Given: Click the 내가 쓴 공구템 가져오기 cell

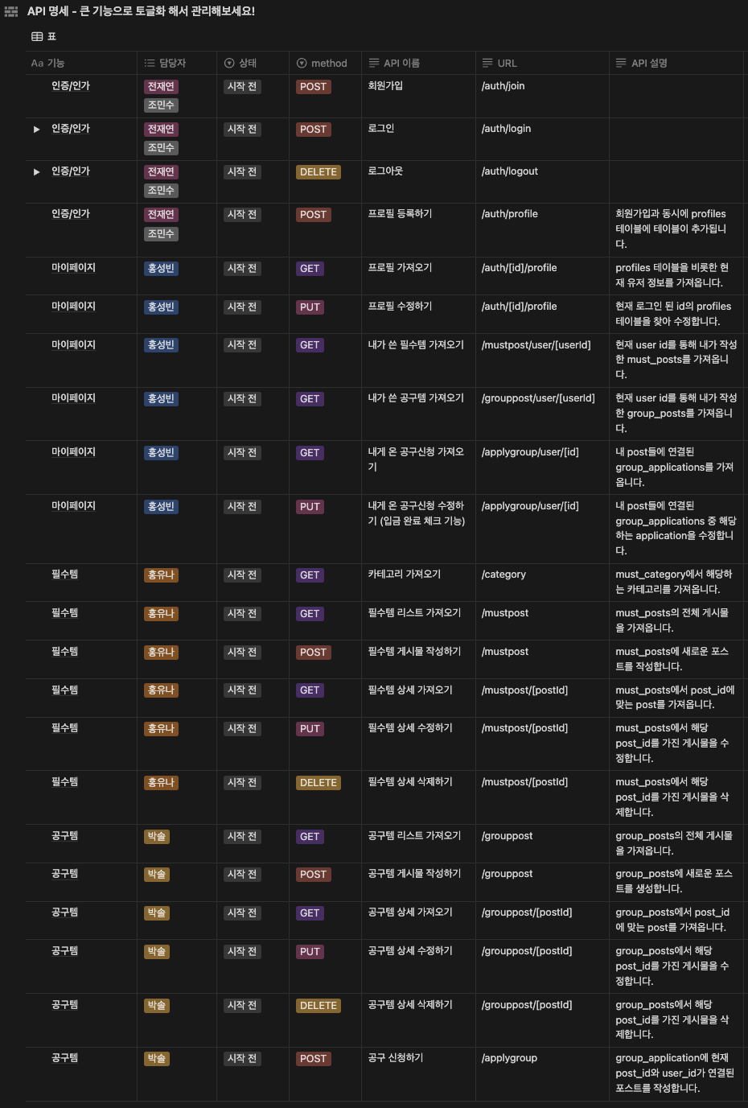Looking at the screenshot, I should point(418,414).
